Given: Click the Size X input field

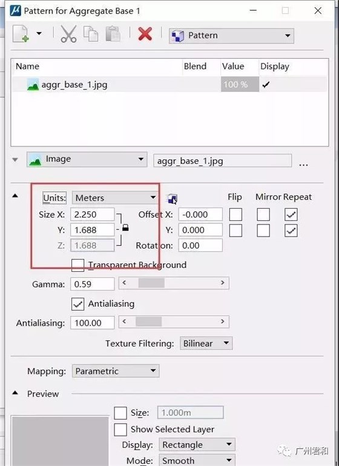Looking at the screenshot, I should tap(92, 214).
